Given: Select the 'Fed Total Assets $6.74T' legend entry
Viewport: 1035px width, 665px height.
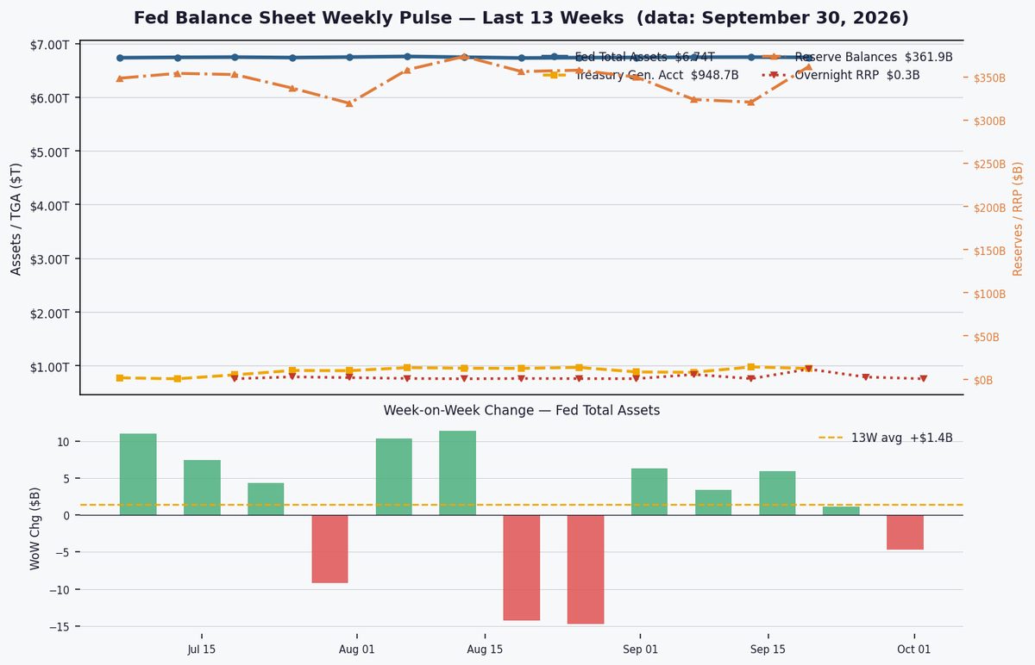Looking at the screenshot, I should click(x=628, y=57).
